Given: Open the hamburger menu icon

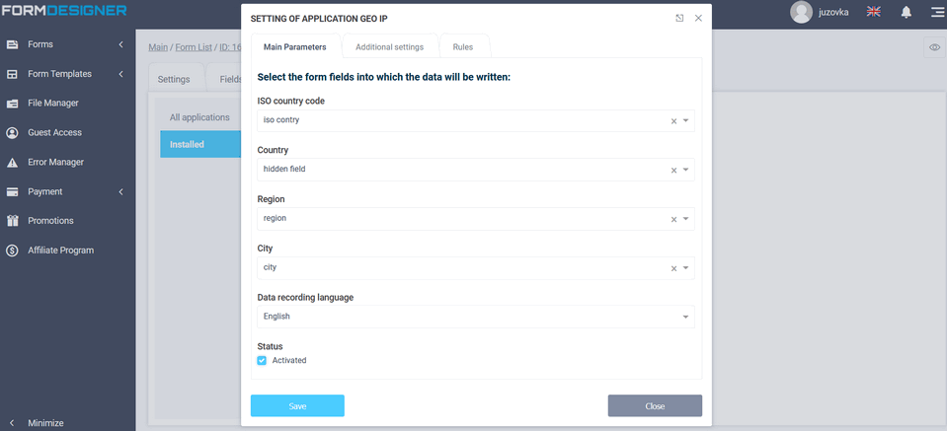Looking at the screenshot, I should (x=936, y=13).
